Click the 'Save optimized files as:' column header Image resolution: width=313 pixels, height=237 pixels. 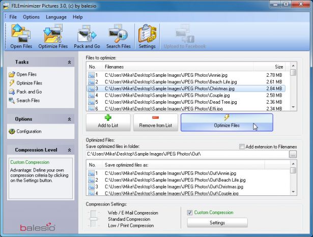point(183,165)
